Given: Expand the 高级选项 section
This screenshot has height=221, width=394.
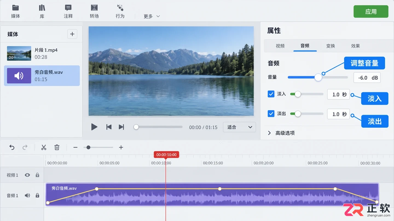Looking at the screenshot, I should point(281,133).
